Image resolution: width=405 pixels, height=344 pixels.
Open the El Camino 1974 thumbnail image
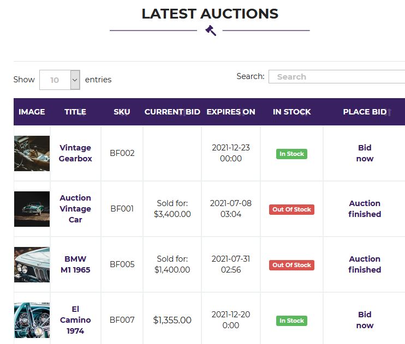click(x=32, y=320)
